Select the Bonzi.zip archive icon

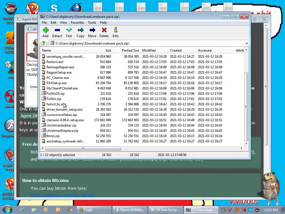tap(44, 136)
